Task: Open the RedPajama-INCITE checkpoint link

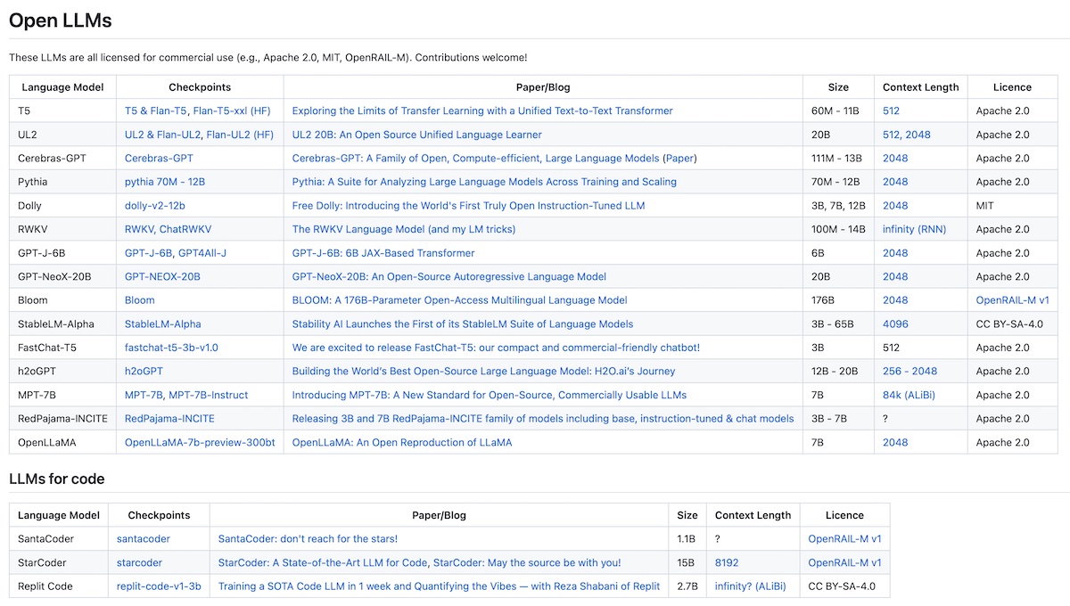Action: [x=169, y=418]
